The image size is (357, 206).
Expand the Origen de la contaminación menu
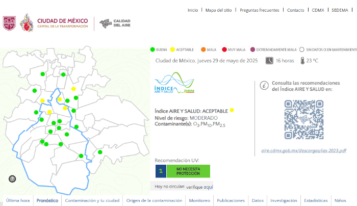[x=154, y=200]
